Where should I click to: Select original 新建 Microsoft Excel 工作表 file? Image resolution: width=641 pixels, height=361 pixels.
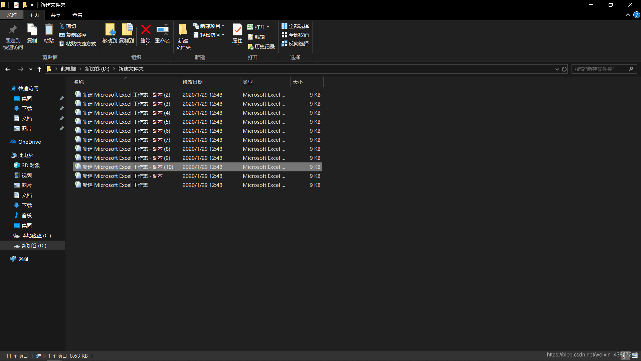click(x=197, y=185)
